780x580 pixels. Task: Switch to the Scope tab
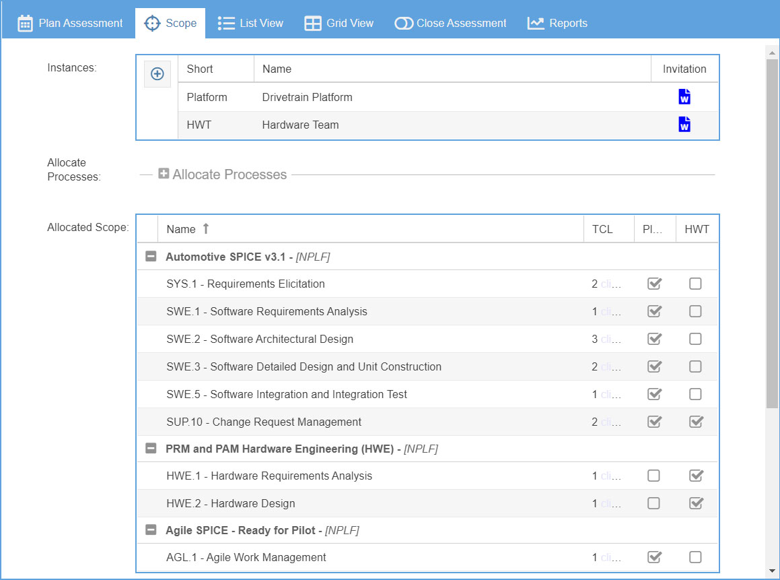pos(170,24)
